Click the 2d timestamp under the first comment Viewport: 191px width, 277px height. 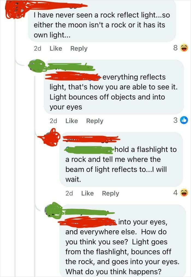pyautogui.click(x=38, y=48)
